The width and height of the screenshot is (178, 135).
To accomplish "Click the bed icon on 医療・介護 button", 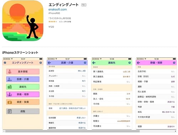I will point(10,79).
